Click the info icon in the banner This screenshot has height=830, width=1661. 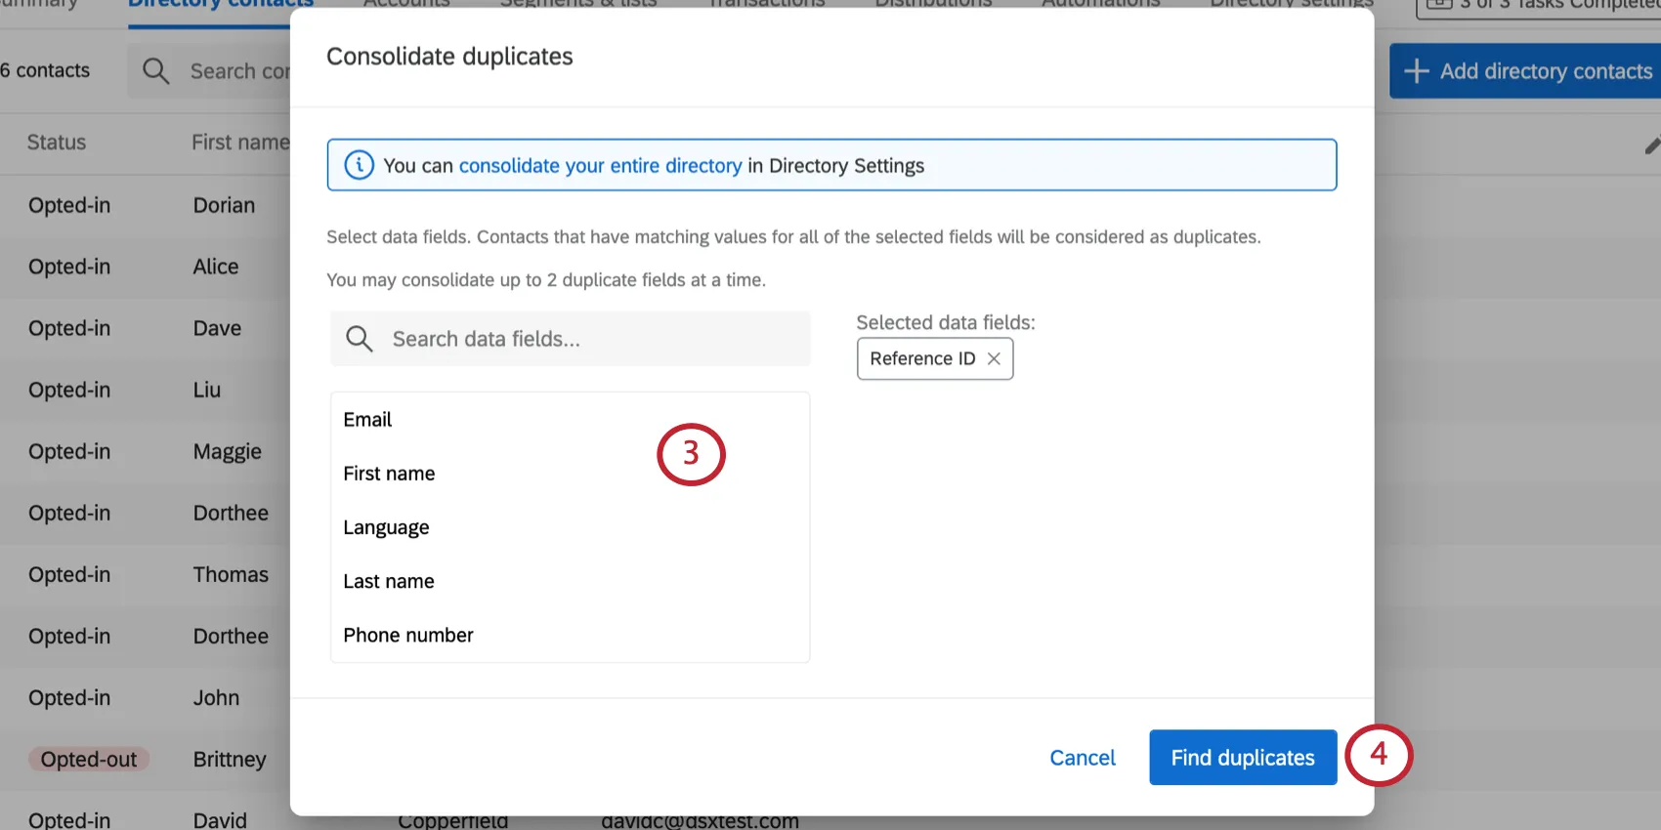pyautogui.click(x=359, y=165)
